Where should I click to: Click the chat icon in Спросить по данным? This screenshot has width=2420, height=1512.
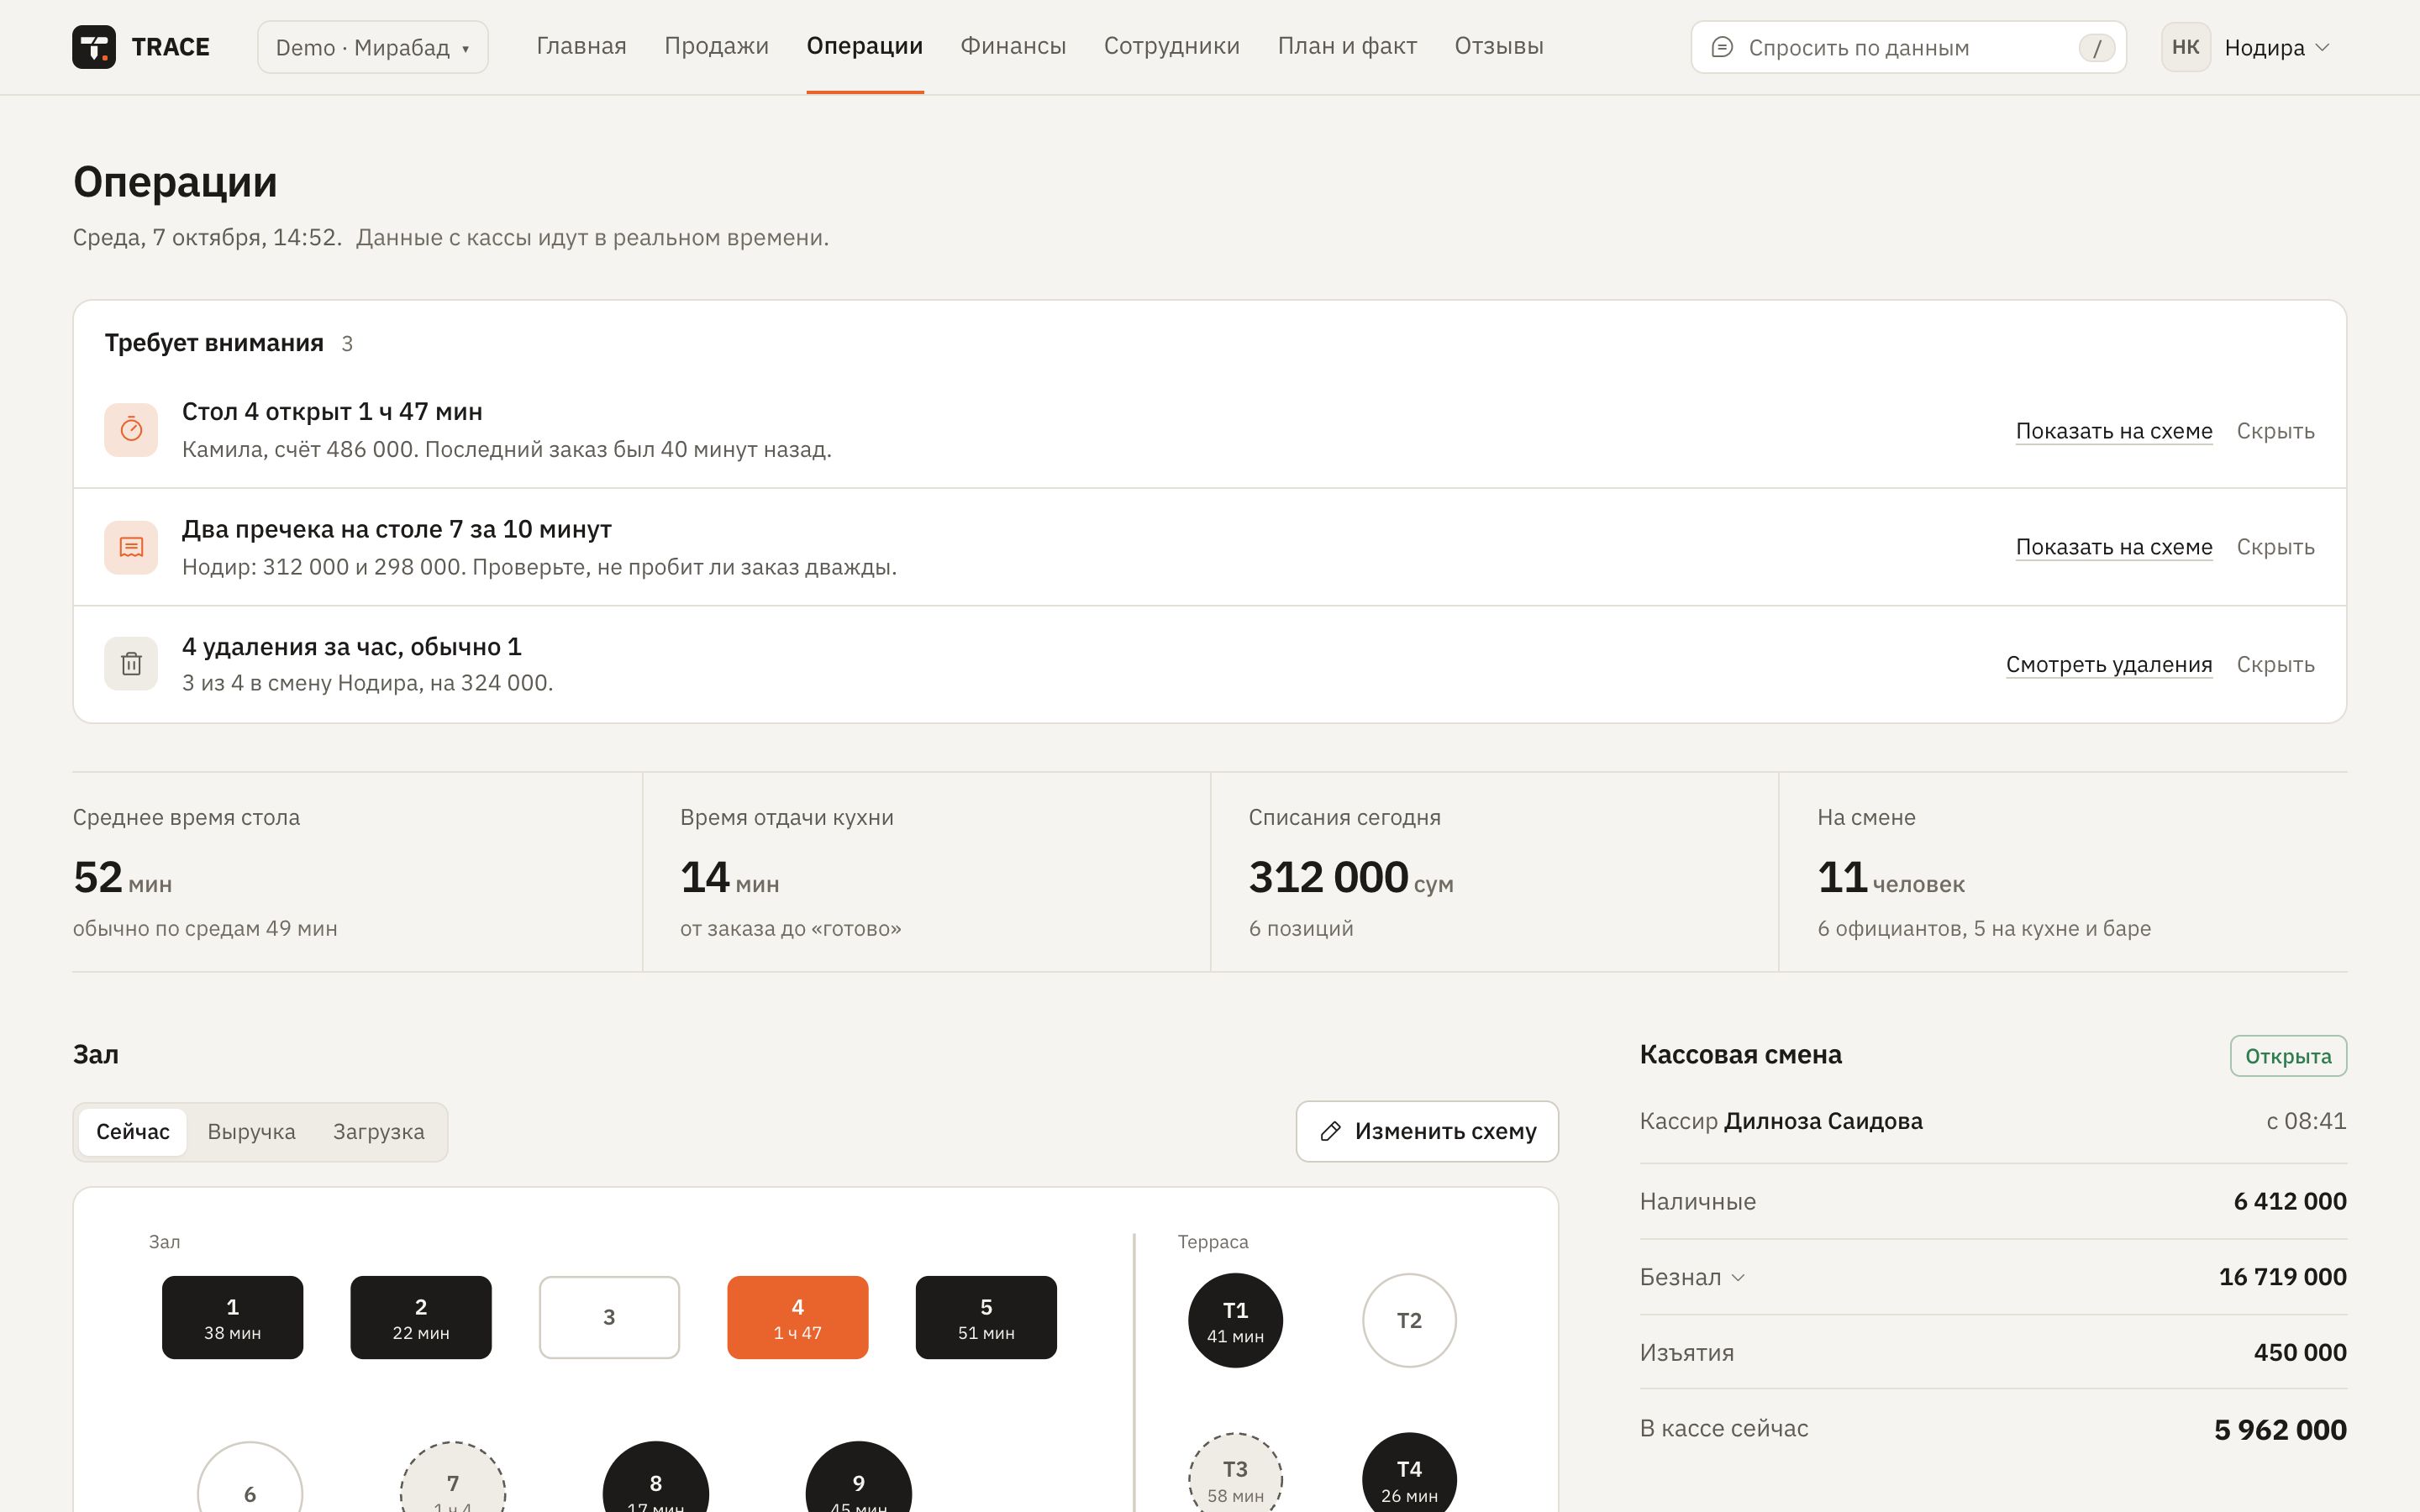(x=1722, y=47)
